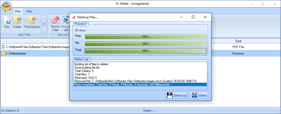281x114 pixels.
Task: Add a folder with the Folder icon
Action: tap(17, 20)
